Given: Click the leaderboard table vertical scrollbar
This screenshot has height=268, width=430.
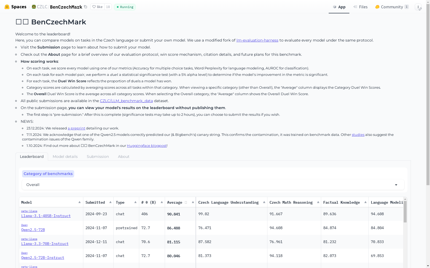Looking at the screenshot, I should coord(405,212).
